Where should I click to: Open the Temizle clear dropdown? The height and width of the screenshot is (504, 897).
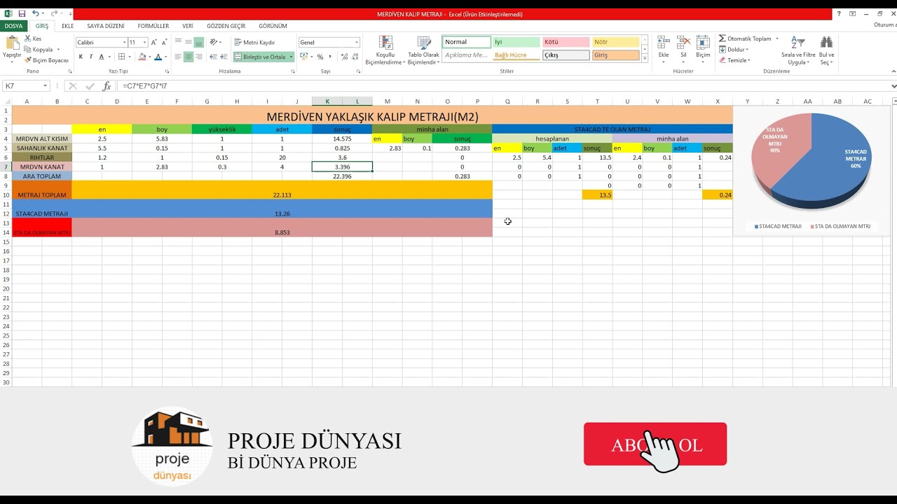pos(735,60)
